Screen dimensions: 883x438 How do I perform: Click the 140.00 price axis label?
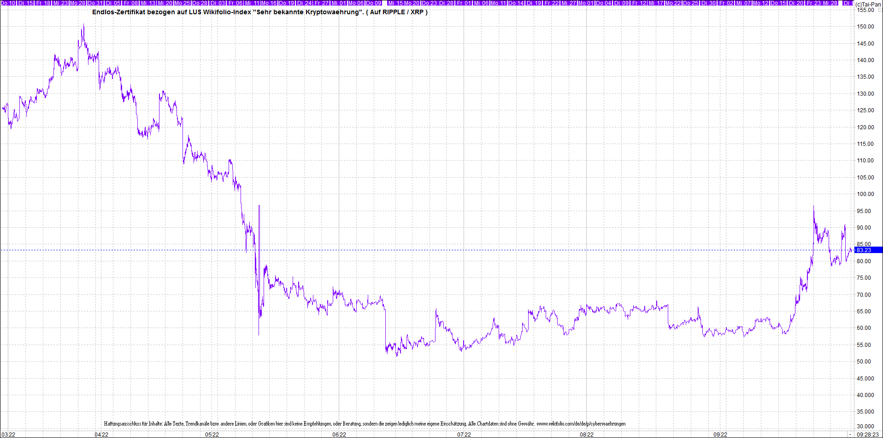coord(865,60)
